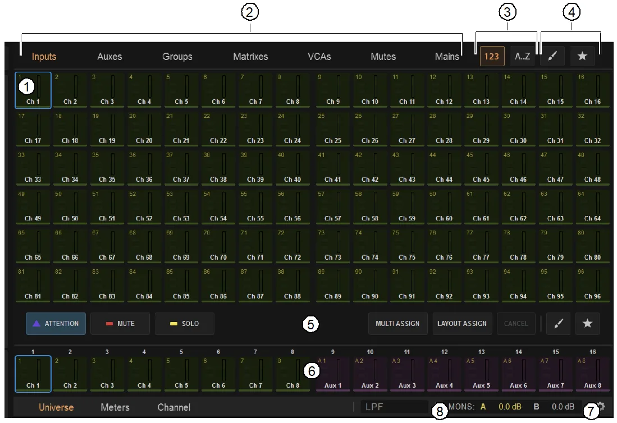Select the Ch 48 channel tile
The image size is (617, 423).
(593, 168)
